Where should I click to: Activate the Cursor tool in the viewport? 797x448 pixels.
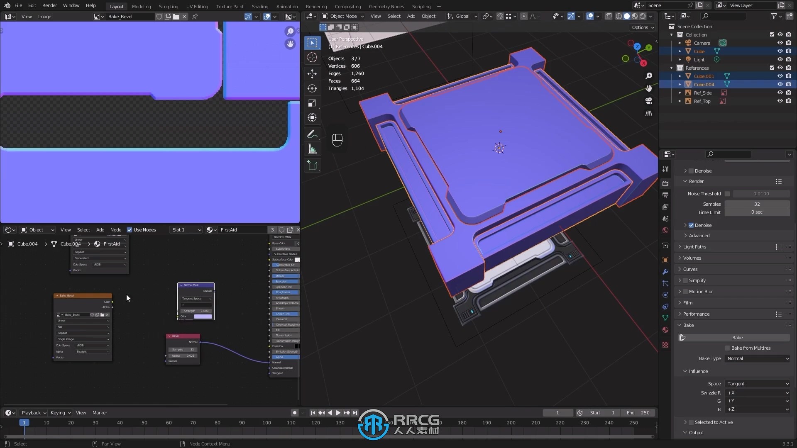pos(312,57)
